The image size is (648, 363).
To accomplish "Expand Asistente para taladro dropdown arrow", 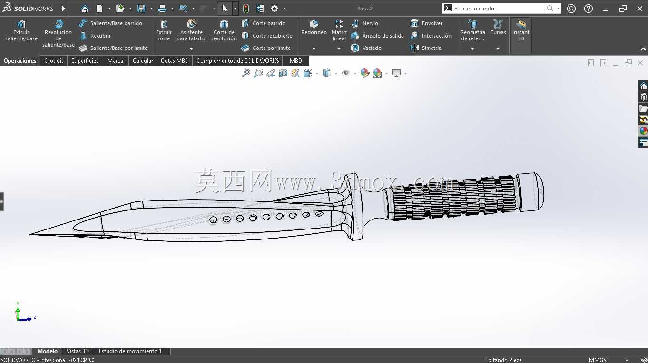I will coord(191,49).
